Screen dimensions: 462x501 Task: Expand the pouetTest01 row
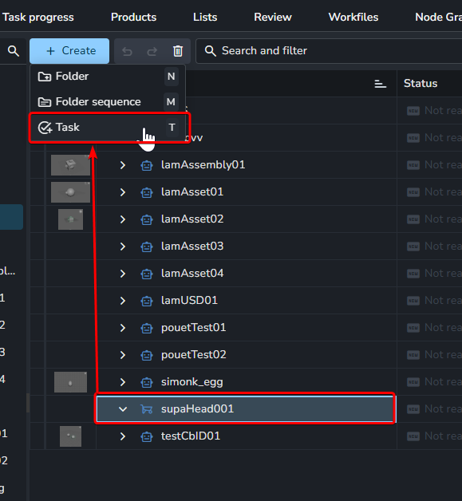122,328
